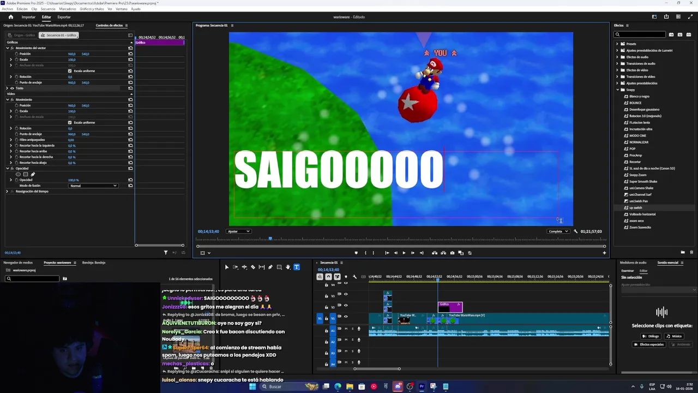The width and height of the screenshot is (698, 393).
Task: Open the Modo de fusión dropdown
Action: pos(93,186)
